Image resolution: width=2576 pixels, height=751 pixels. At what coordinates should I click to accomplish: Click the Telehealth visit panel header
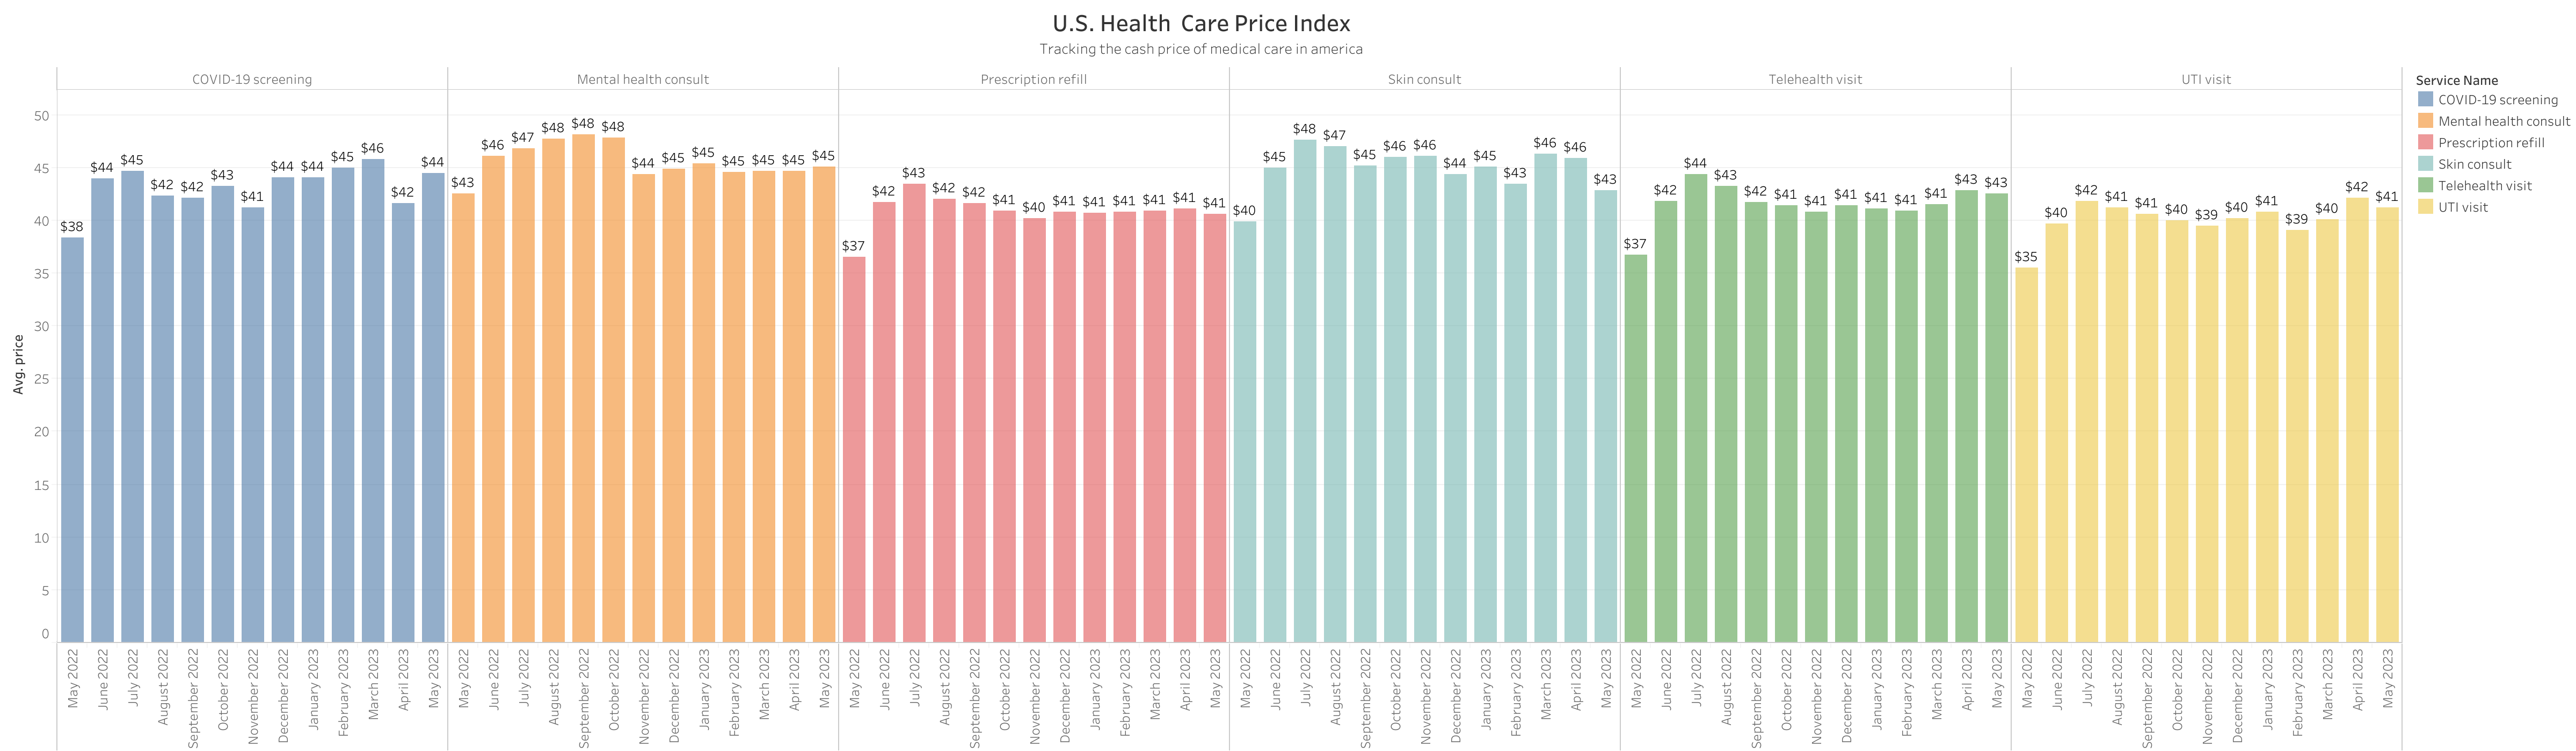click(1815, 80)
